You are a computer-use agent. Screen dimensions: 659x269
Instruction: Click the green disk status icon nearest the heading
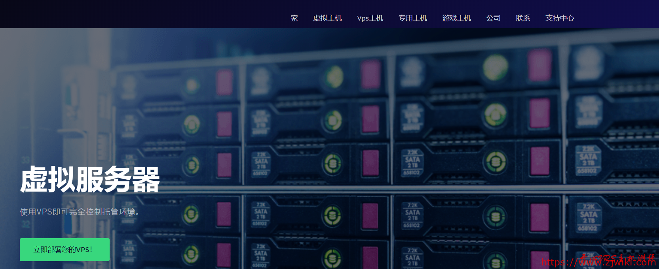coord(192,165)
